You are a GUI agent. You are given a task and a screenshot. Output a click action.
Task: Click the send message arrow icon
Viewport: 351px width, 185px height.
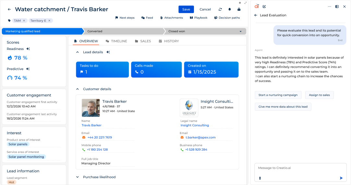(x=341, y=178)
